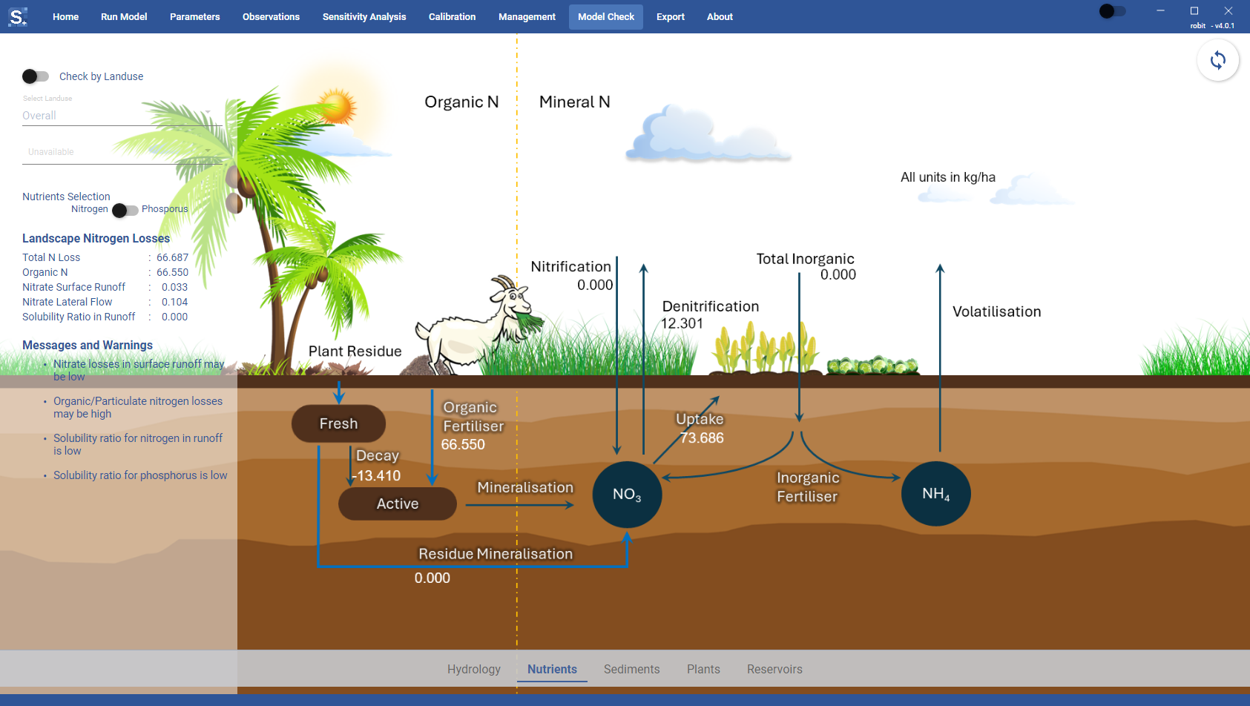Image resolution: width=1250 pixels, height=706 pixels.
Task: Click 'Solubility ratio for phosphorus is low' message
Action: click(x=140, y=475)
